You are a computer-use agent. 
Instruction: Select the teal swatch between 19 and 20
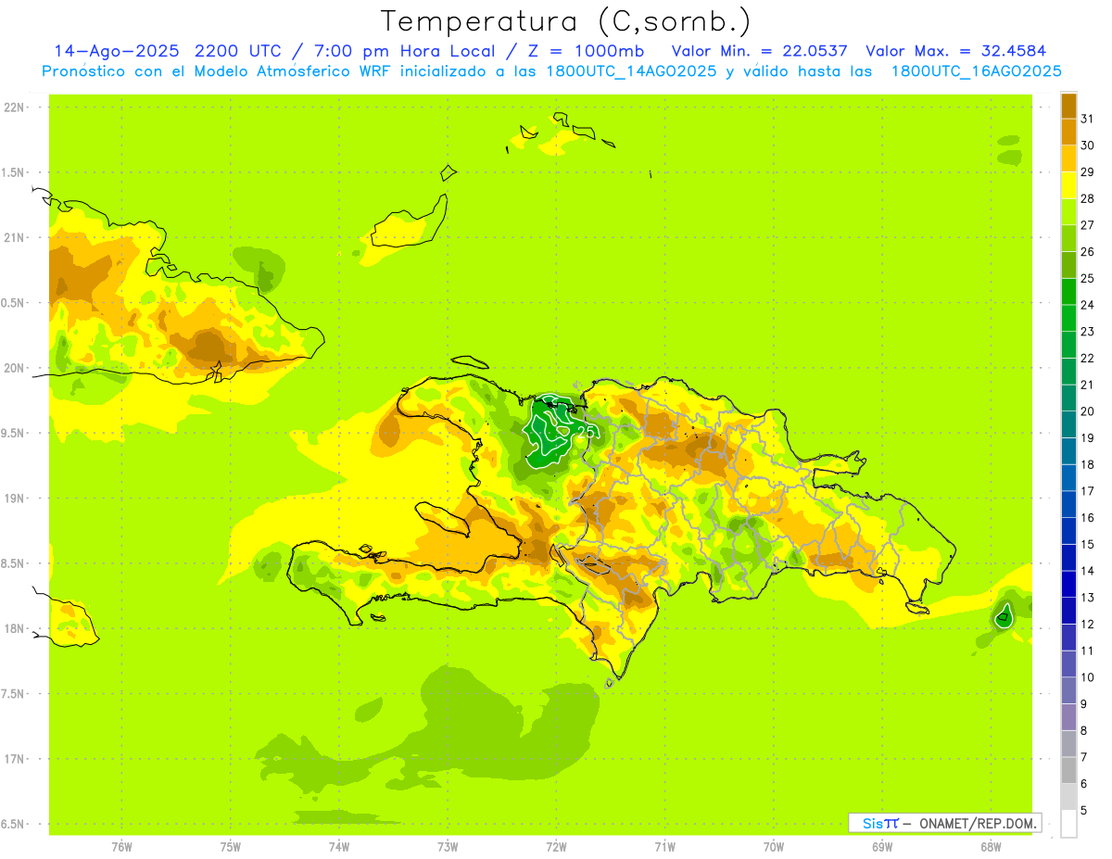click(x=1068, y=424)
